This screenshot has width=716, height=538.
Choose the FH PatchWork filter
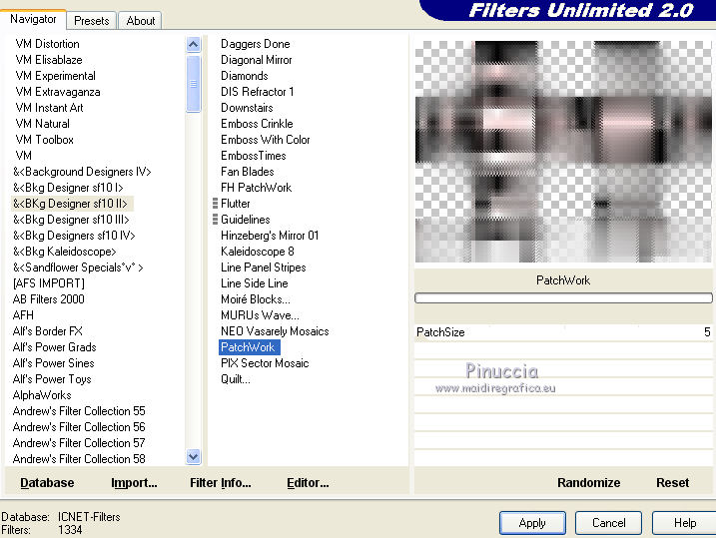point(257,188)
